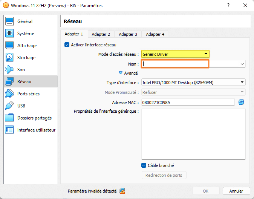This screenshot has height=199, width=254.
Task: Select the Ports séries section
Action: [x=28, y=94]
